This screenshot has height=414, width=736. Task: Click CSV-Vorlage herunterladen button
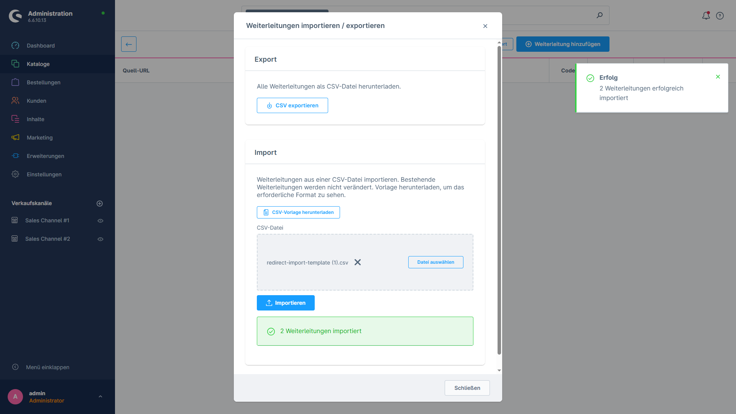pyautogui.click(x=298, y=212)
